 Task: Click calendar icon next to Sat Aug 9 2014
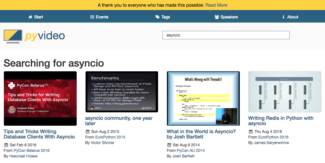coord(169,145)
